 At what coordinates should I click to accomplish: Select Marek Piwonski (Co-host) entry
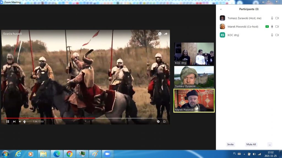(x=243, y=27)
